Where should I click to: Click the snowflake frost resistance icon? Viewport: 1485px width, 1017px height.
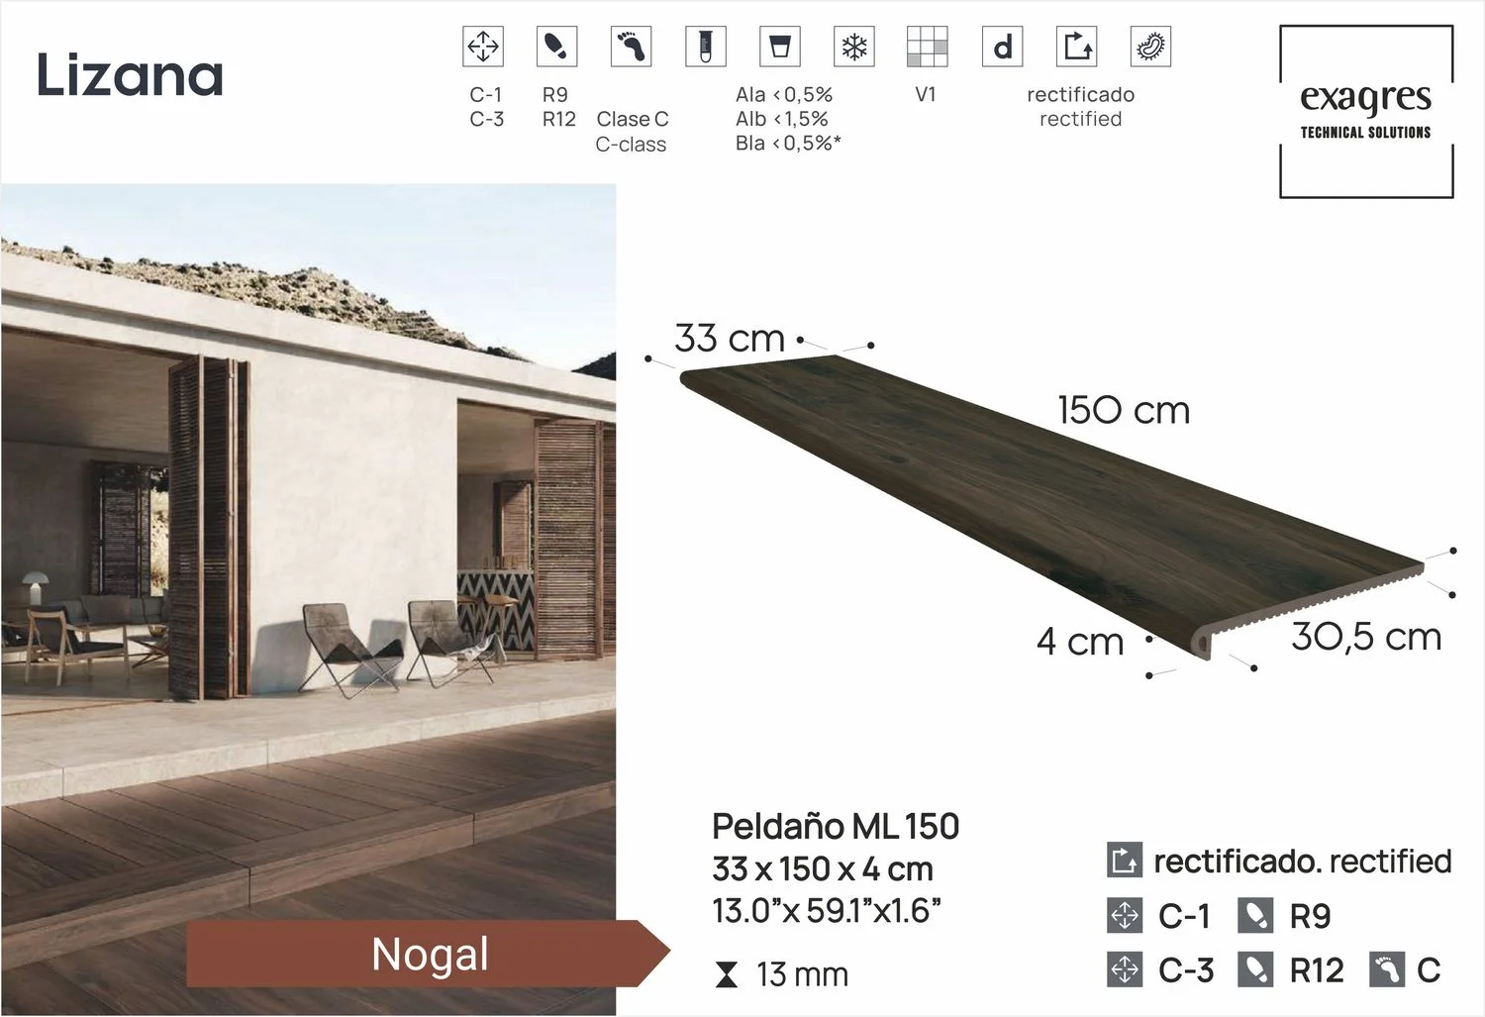[853, 47]
